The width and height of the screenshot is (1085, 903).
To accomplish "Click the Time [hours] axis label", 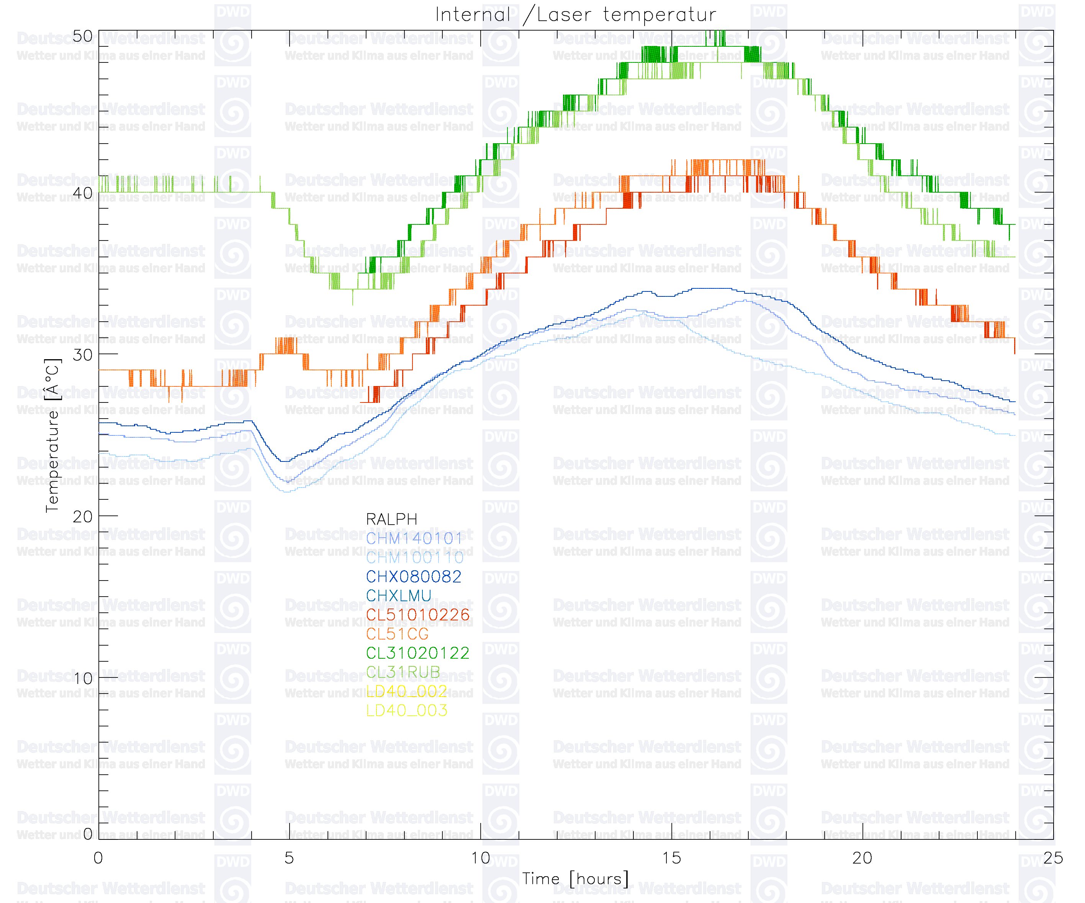I will coord(576,878).
